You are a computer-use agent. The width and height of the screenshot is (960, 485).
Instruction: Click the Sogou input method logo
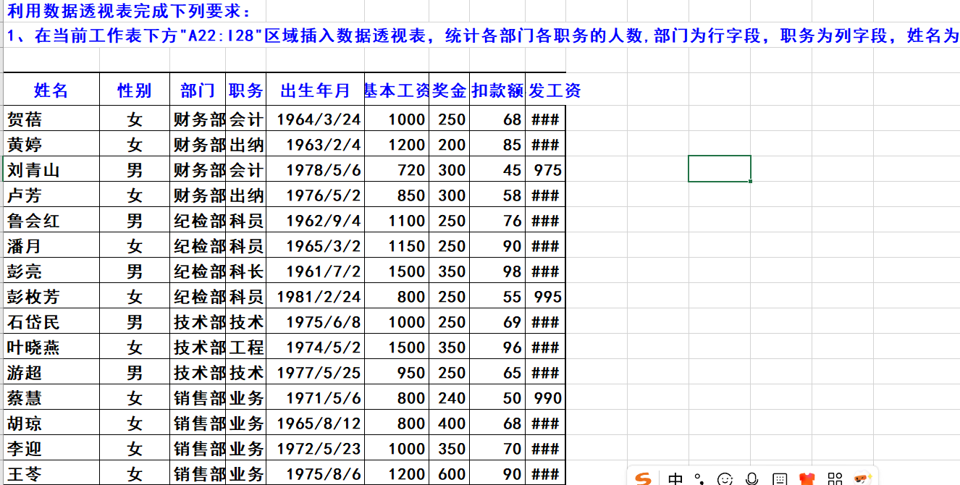pyautogui.click(x=643, y=478)
